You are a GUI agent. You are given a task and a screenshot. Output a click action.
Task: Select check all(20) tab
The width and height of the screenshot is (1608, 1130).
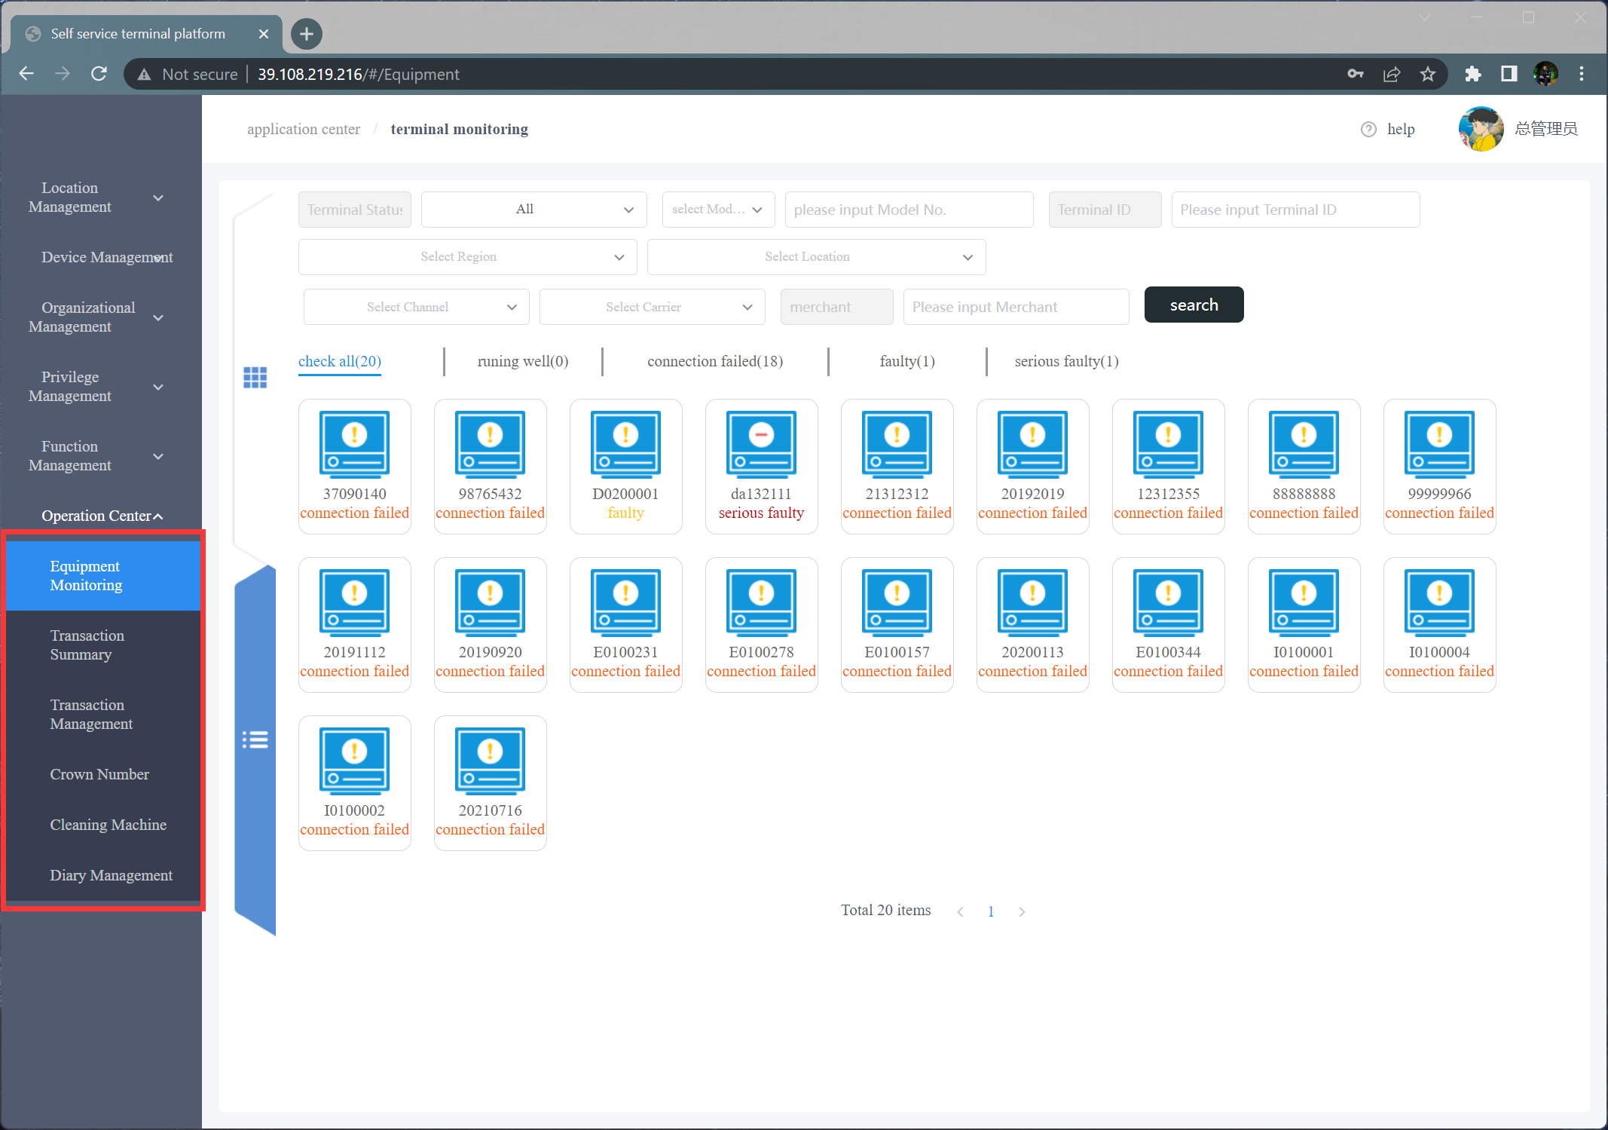[340, 361]
